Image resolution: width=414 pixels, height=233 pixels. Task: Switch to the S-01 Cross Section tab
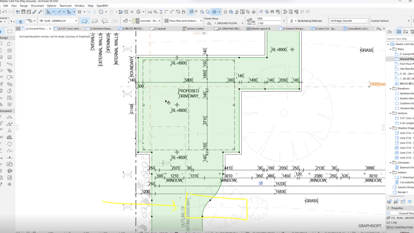tap(69, 29)
